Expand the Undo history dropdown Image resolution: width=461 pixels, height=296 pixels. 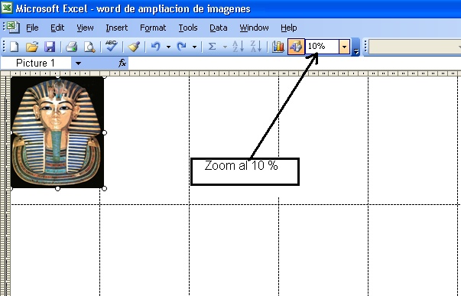coord(168,47)
